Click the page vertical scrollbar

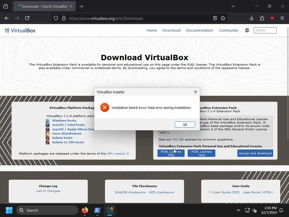[288, 83]
